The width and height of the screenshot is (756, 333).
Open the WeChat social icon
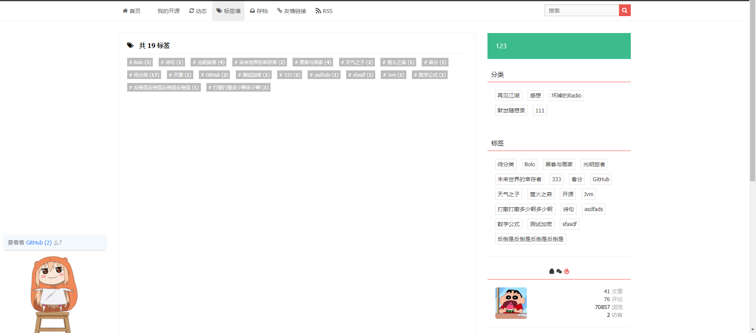tap(559, 271)
